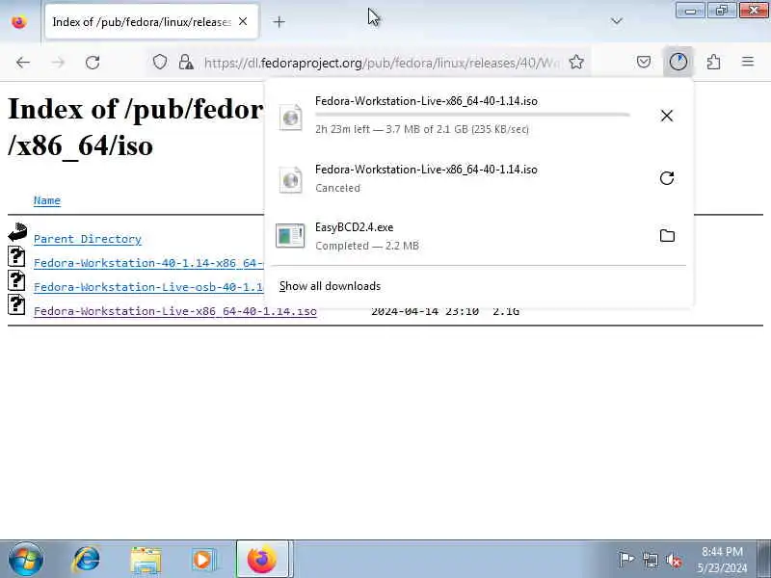Download Fedora-Workstation-Live-x86_64-40-1.14.iso link

coord(175,311)
